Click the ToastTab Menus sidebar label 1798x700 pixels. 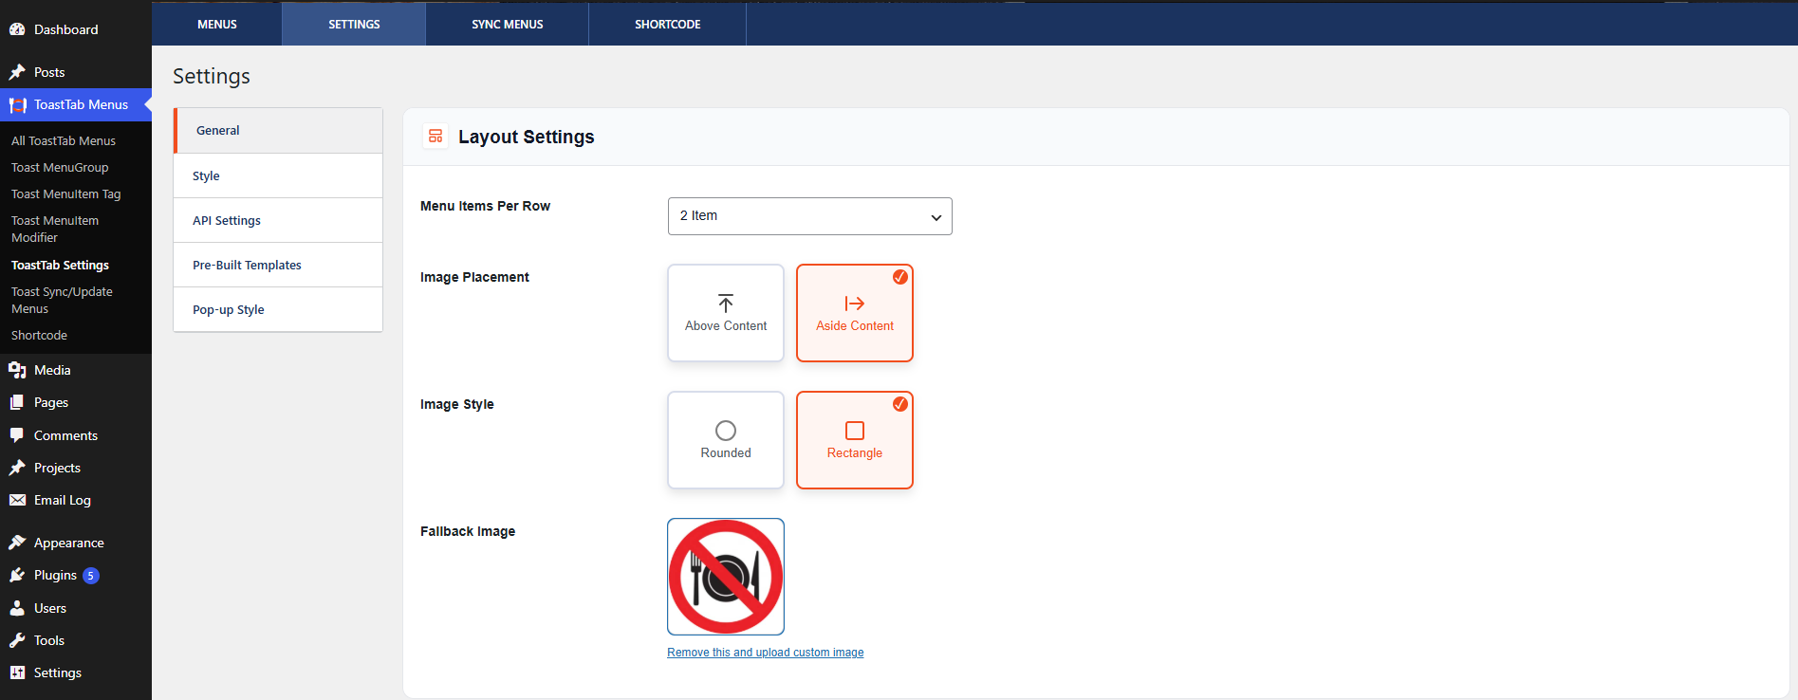(x=81, y=104)
